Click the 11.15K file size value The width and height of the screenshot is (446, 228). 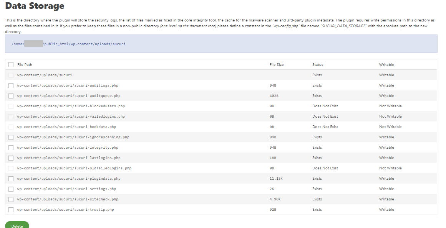click(x=276, y=179)
